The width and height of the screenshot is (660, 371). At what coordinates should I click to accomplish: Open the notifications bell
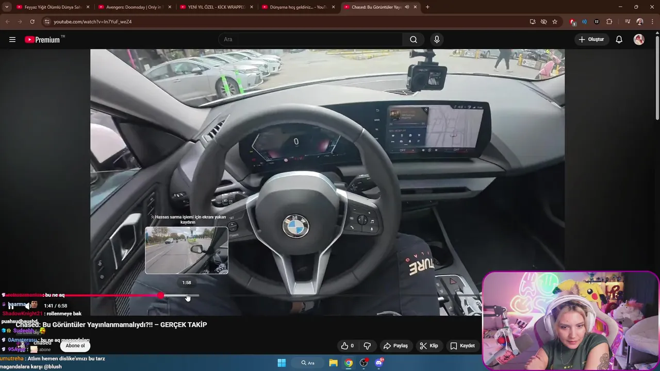619,40
